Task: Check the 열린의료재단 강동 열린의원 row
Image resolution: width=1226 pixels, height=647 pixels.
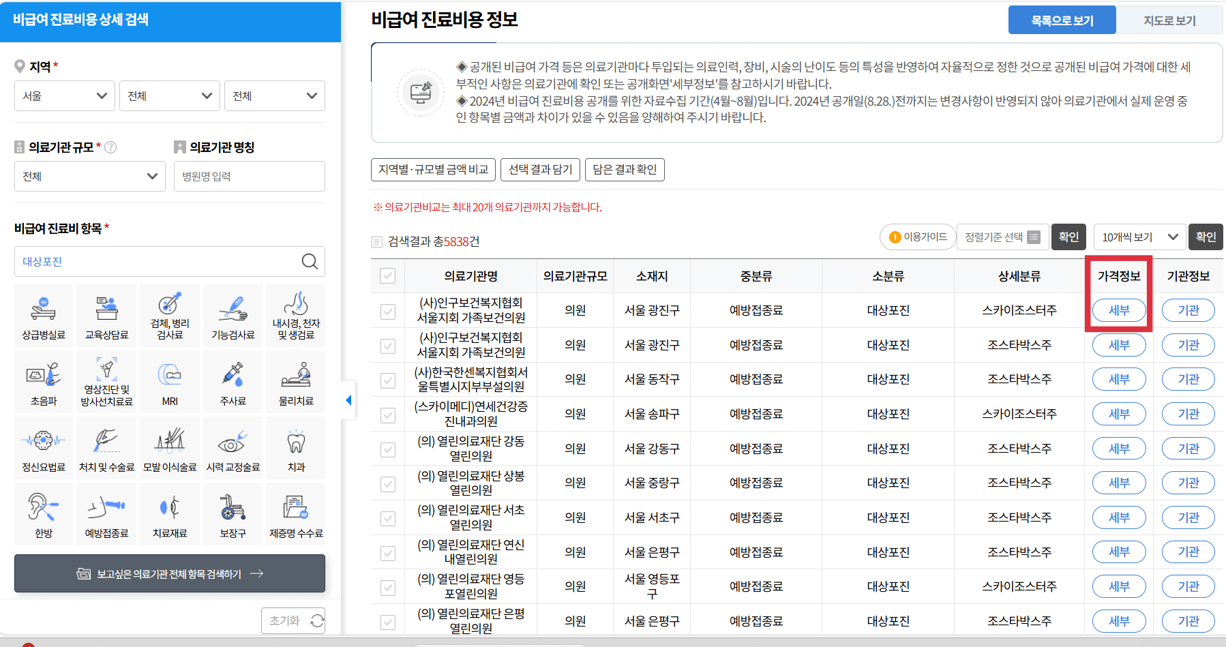Action: 388,449
